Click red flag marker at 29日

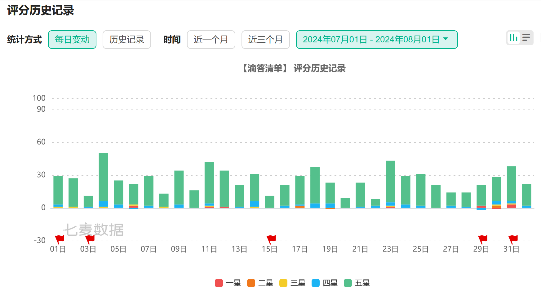click(x=483, y=239)
